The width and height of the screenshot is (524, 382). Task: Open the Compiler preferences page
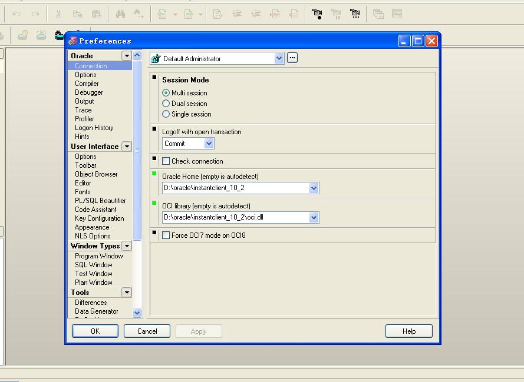pyautogui.click(x=87, y=84)
